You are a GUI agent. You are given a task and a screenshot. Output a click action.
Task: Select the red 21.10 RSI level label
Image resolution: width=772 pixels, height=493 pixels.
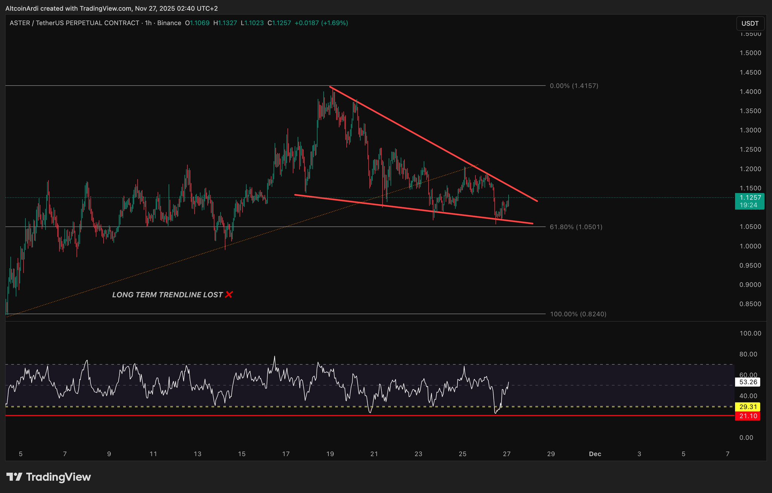pyautogui.click(x=748, y=416)
